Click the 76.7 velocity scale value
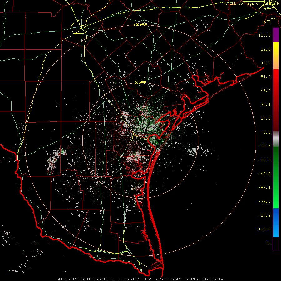Image resolution: width=281 pixels, height=281 pixels. tap(266, 63)
